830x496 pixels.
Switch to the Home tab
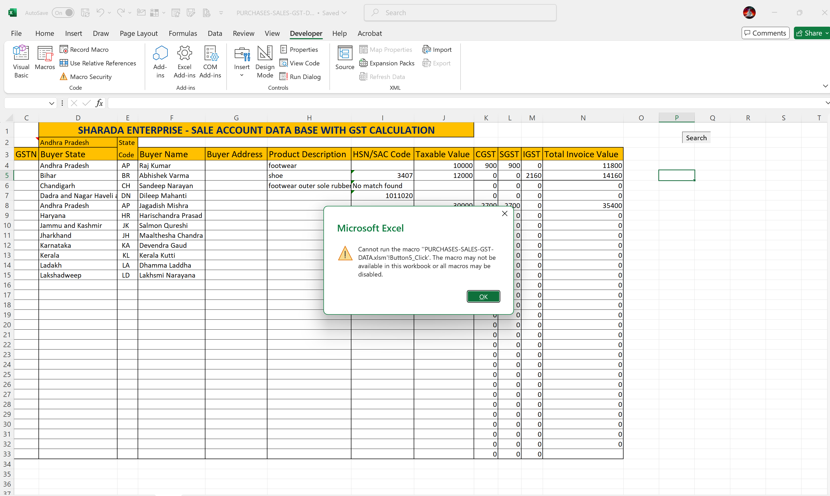click(44, 33)
